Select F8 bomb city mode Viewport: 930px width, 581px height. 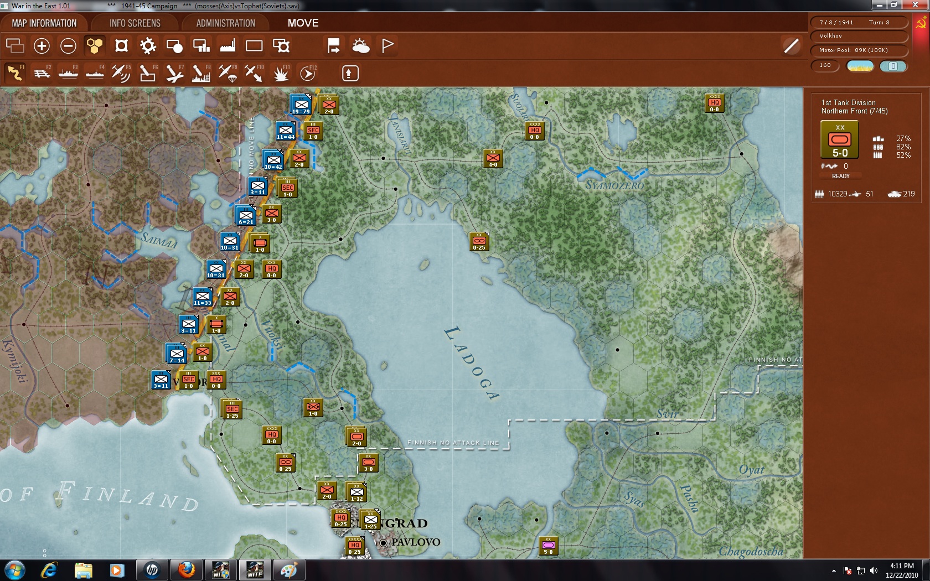pyautogui.click(x=201, y=73)
